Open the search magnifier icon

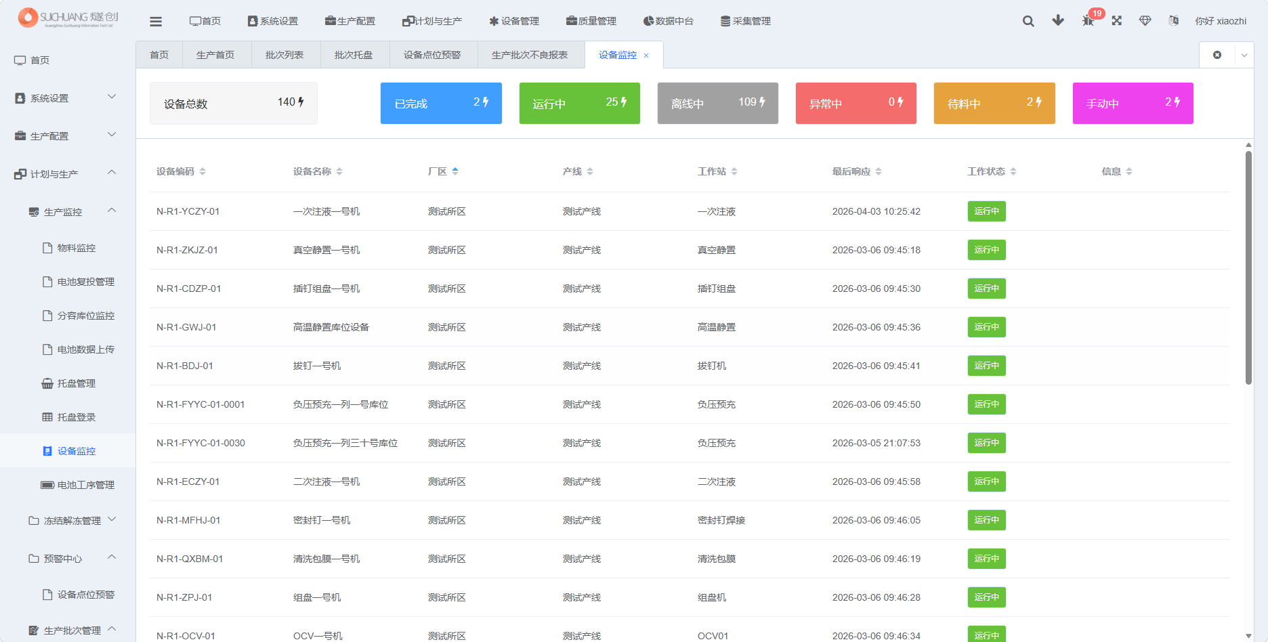(1028, 21)
